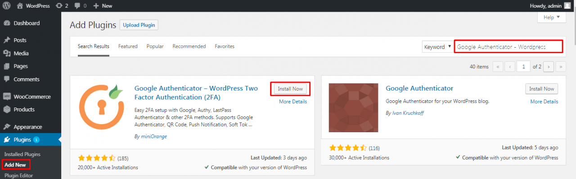Click '20,000+ Active Installations' text
This screenshot has height=179, width=576.
pos(108,167)
